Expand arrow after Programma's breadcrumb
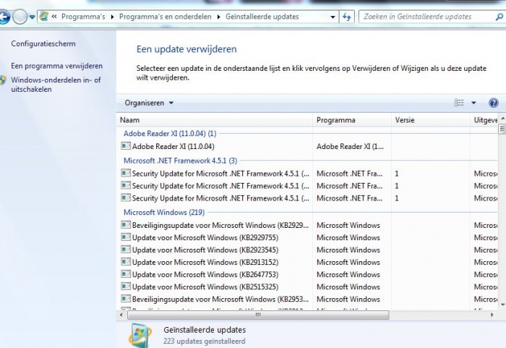Image resolution: width=506 pixels, height=348 pixels. (112, 17)
